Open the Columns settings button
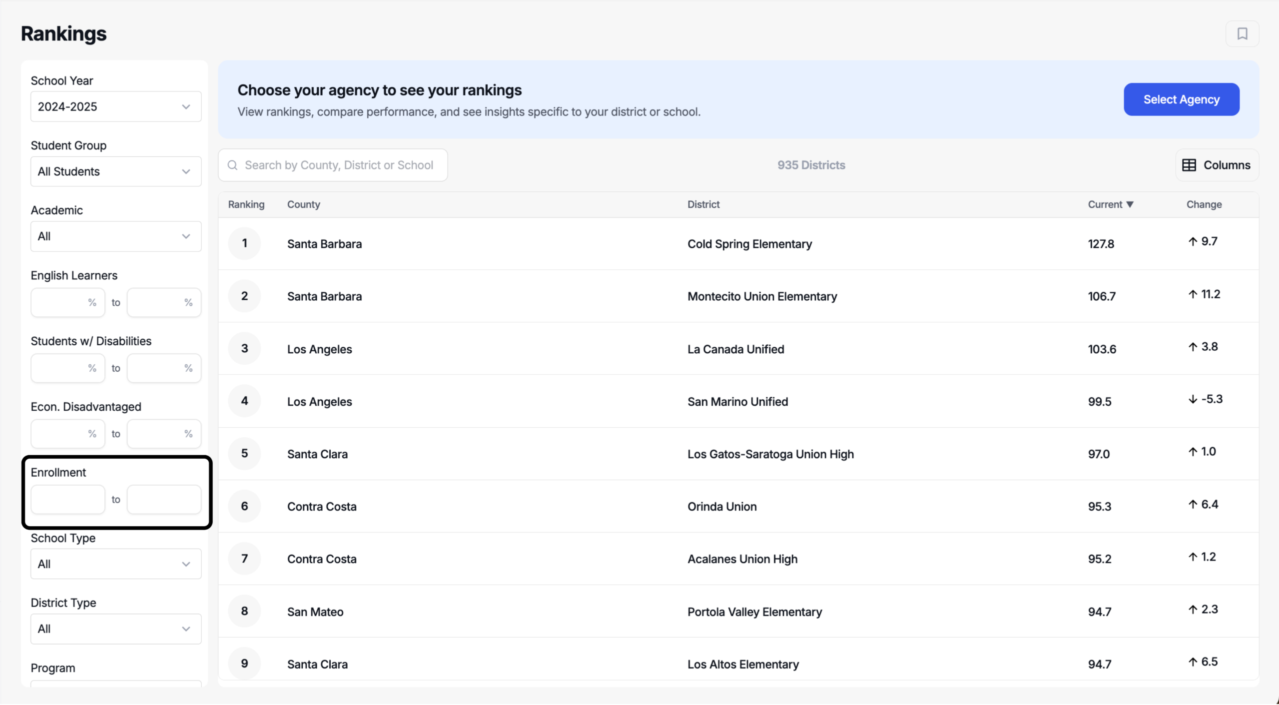1279x705 pixels. (1217, 165)
